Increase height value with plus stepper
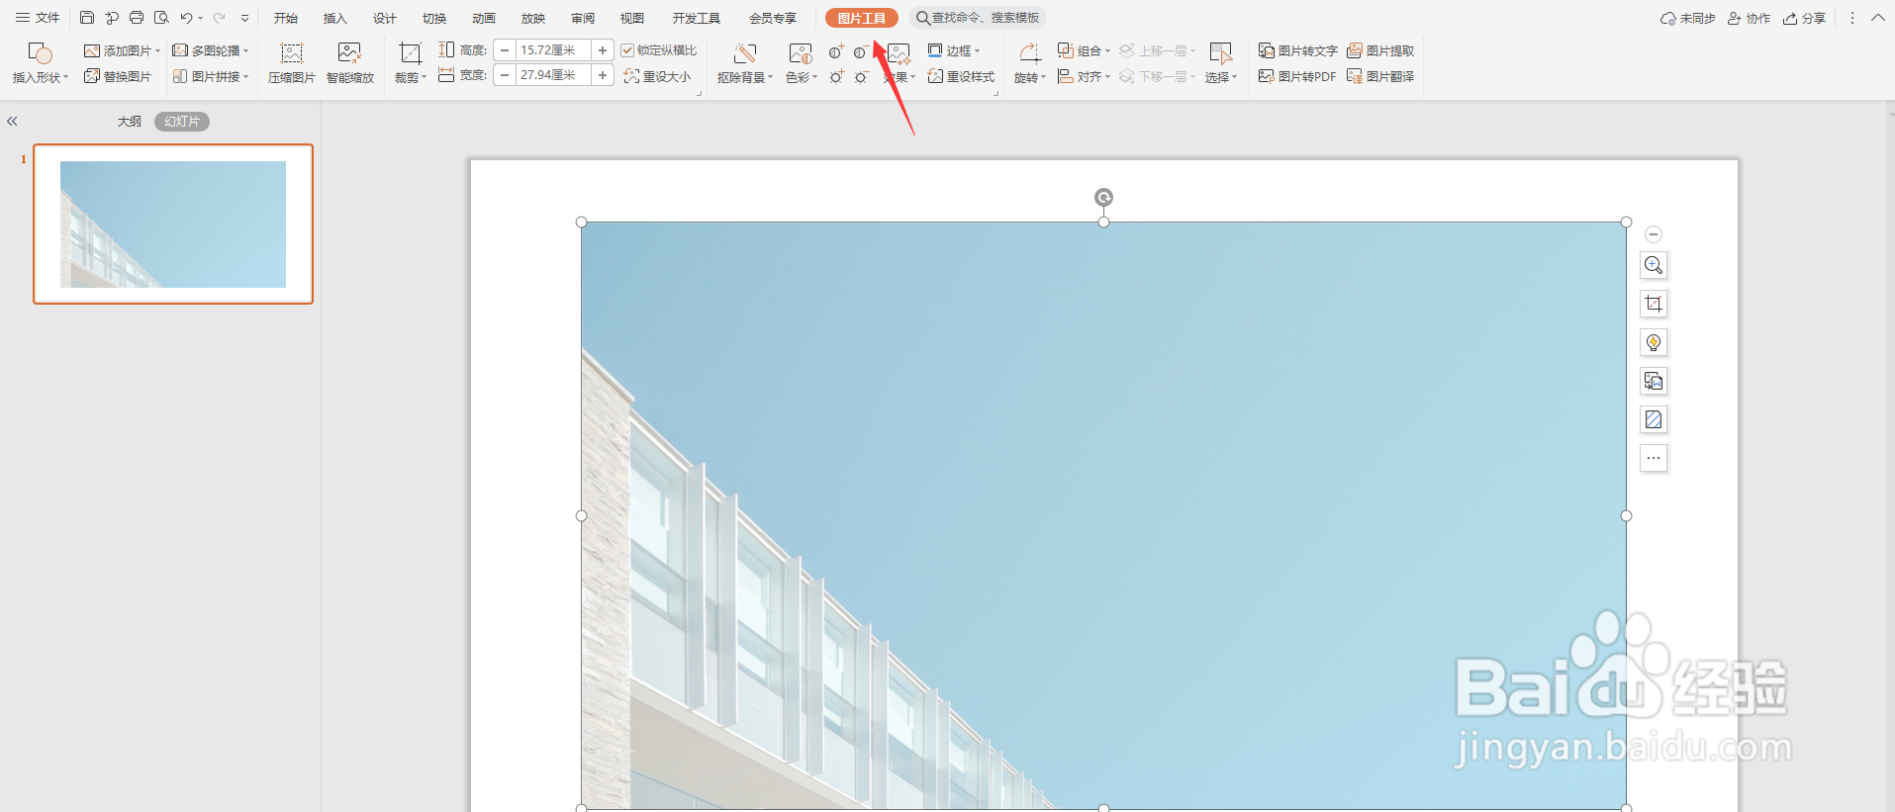Screen dimensions: 1895x812 click(x=603, y=50)
